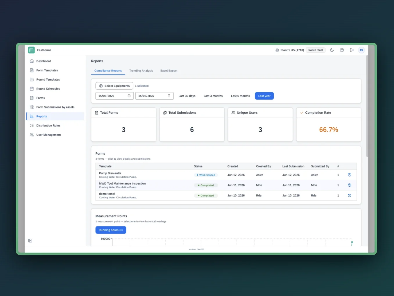394x296 pixels.
Task: Open the demo templ form row
Action: 226,195
